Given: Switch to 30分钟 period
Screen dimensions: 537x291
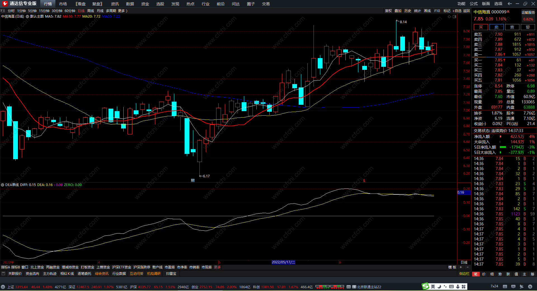Looking at the screenshot, I should click(x=57, y=11).
